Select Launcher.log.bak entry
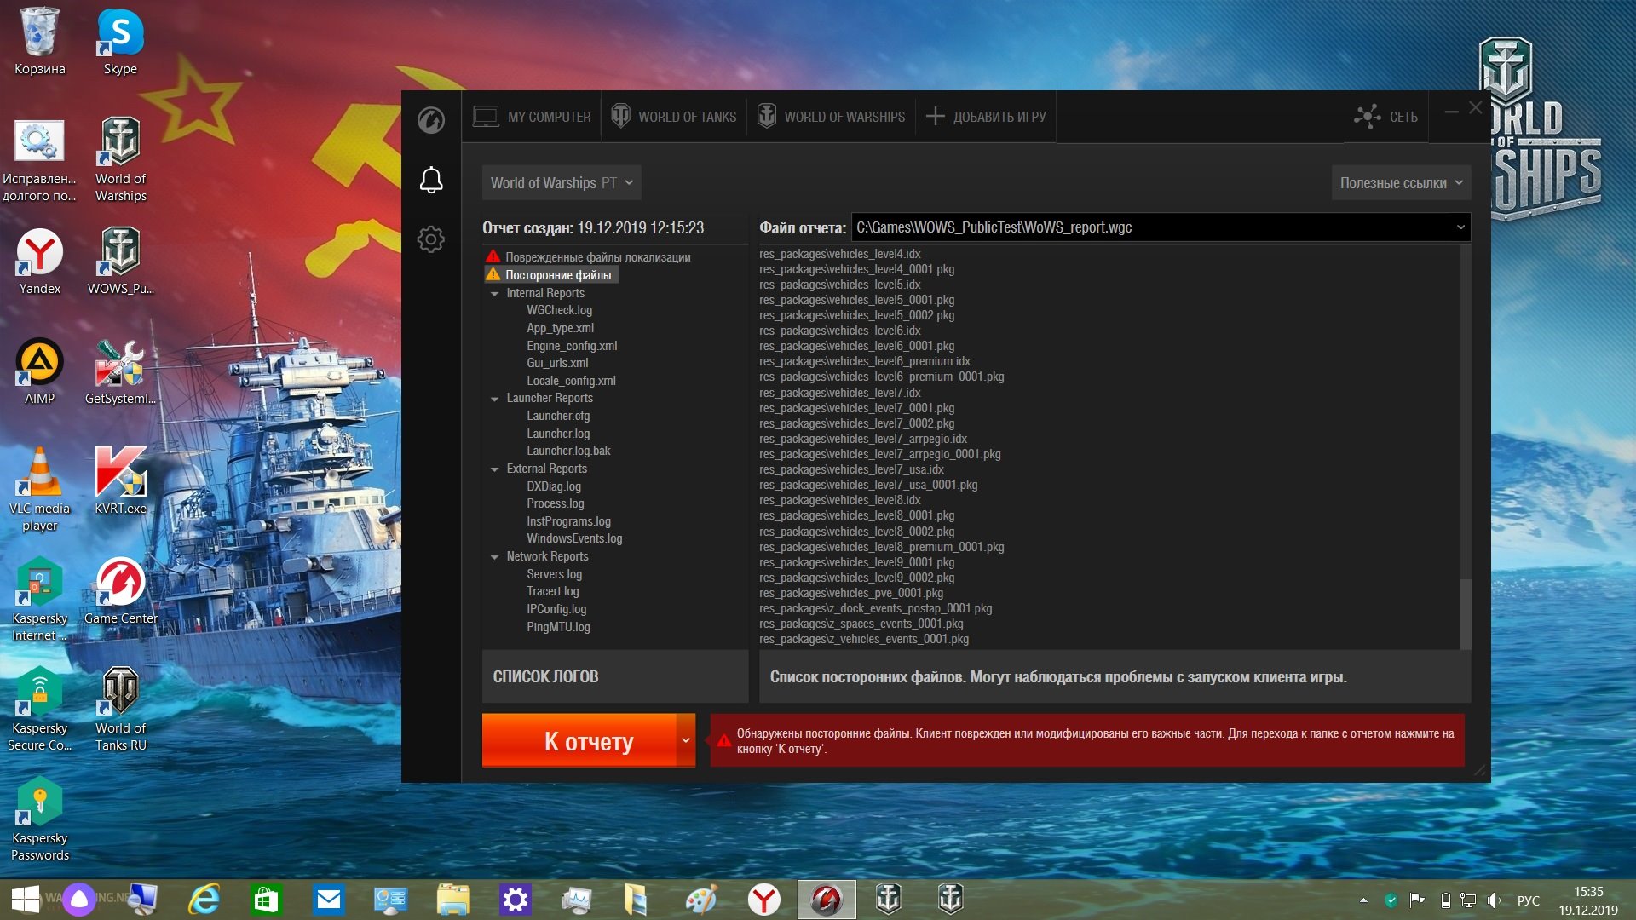1636x920 pixels. click(568, 451)
